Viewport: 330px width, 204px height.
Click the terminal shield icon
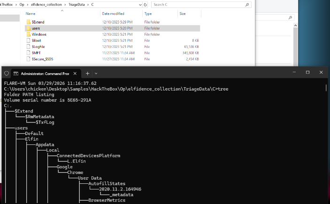[7, 73]
